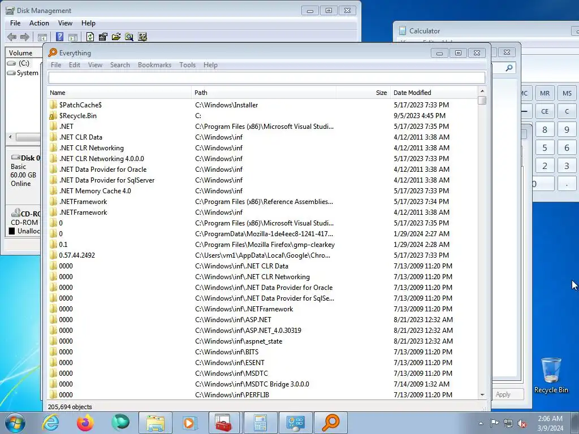
Task: Switch to Everything search on the taskbar
Action: (x=330, y=423)
